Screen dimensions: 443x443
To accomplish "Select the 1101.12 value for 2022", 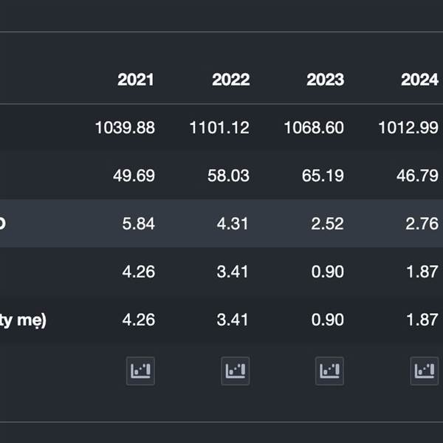I will [219, 128].
